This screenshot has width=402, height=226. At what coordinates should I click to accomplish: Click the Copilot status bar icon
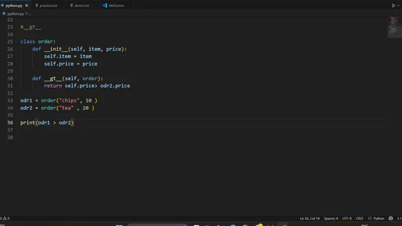pyautogui.click(x=391, y=218)
